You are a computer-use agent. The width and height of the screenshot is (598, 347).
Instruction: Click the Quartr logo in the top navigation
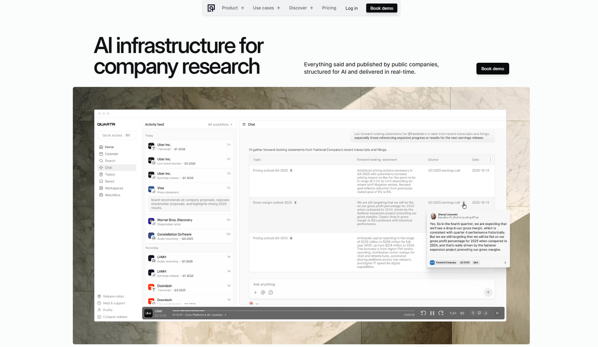(211, 8)
